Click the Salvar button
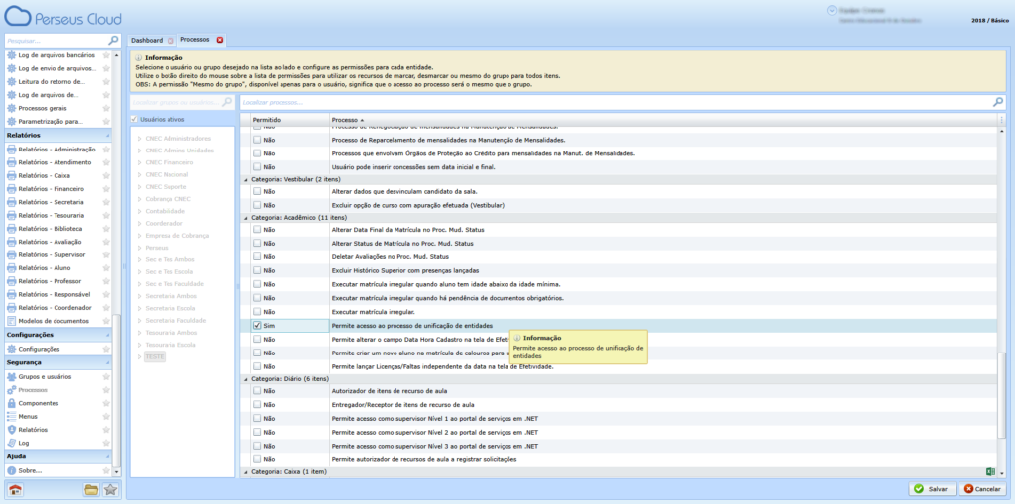The height and width of the screenshot is (504, 1015). point(933,489)
